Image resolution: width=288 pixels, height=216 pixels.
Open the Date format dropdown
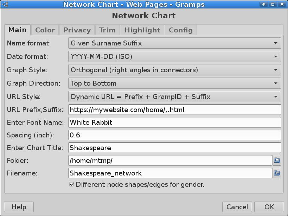tap(175, 56)
